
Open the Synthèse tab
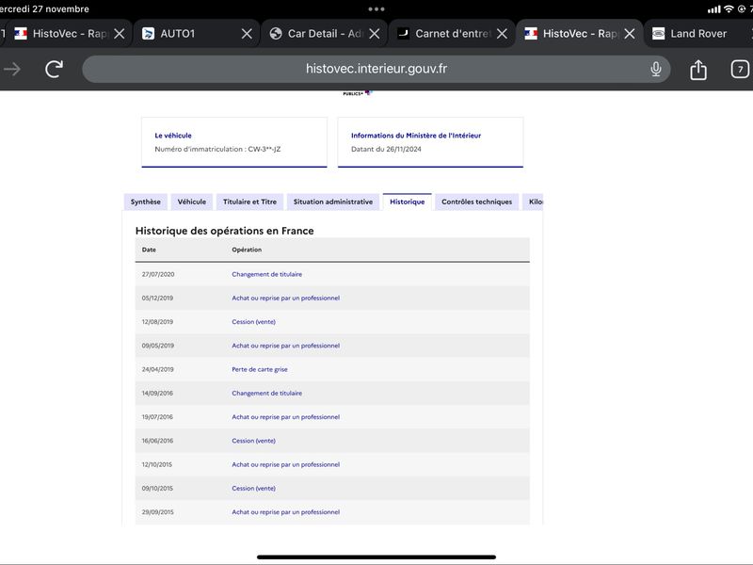[x=146, y=202]
